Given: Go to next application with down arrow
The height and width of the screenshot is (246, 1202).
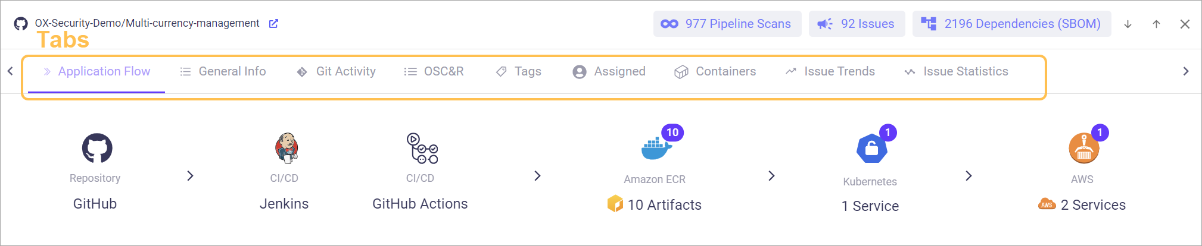Looking at the screenshot, I should click(1128, 24).
